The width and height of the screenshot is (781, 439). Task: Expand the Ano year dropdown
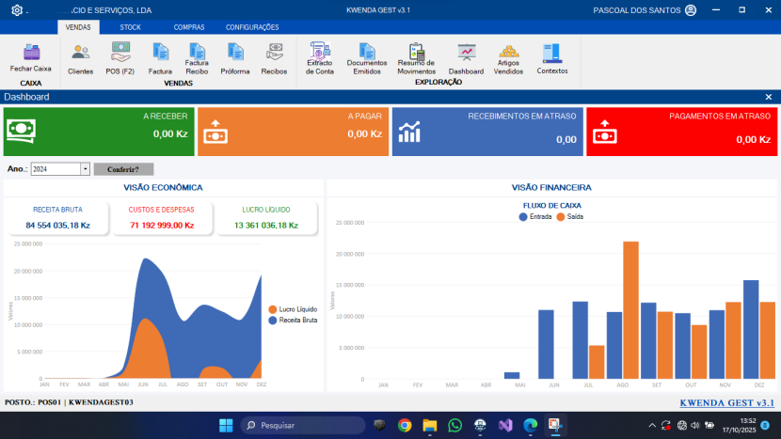(85, 169)
